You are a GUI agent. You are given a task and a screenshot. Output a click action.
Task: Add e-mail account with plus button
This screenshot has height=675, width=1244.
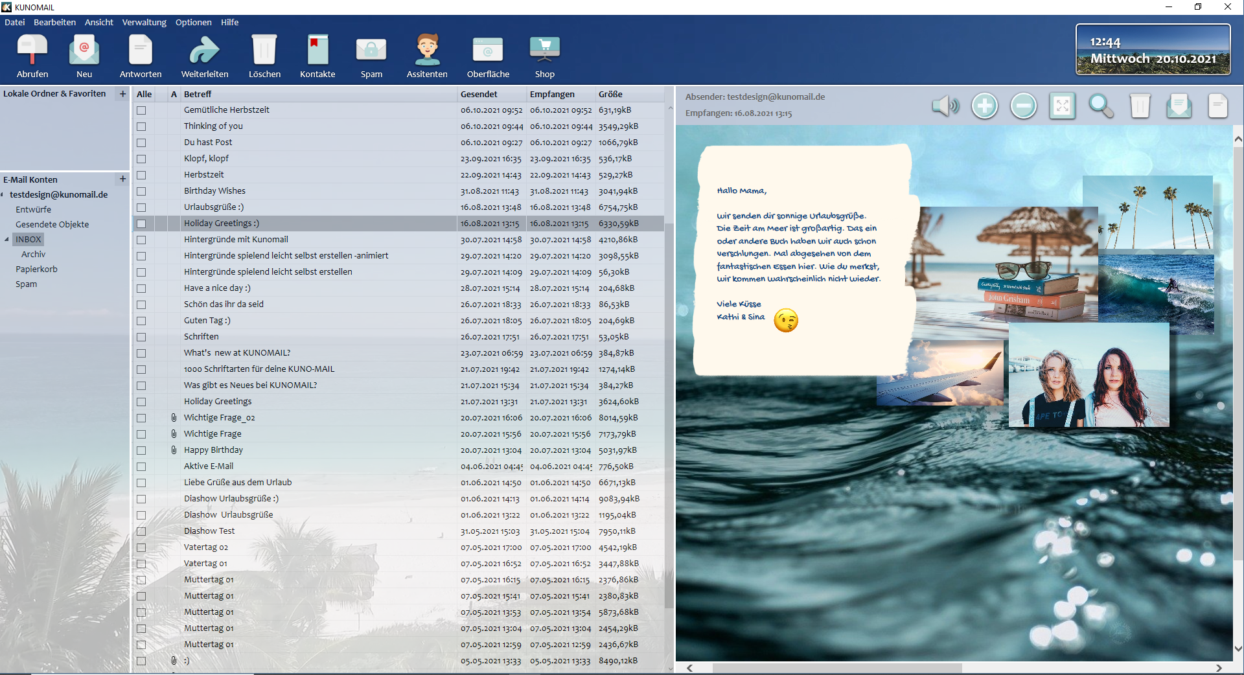122,179
